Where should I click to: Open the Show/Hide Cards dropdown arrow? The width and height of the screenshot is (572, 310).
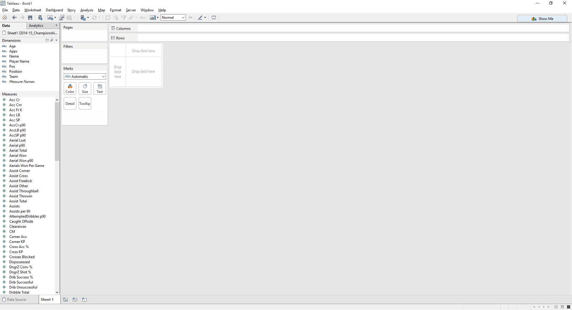click(x=158, y=18)
